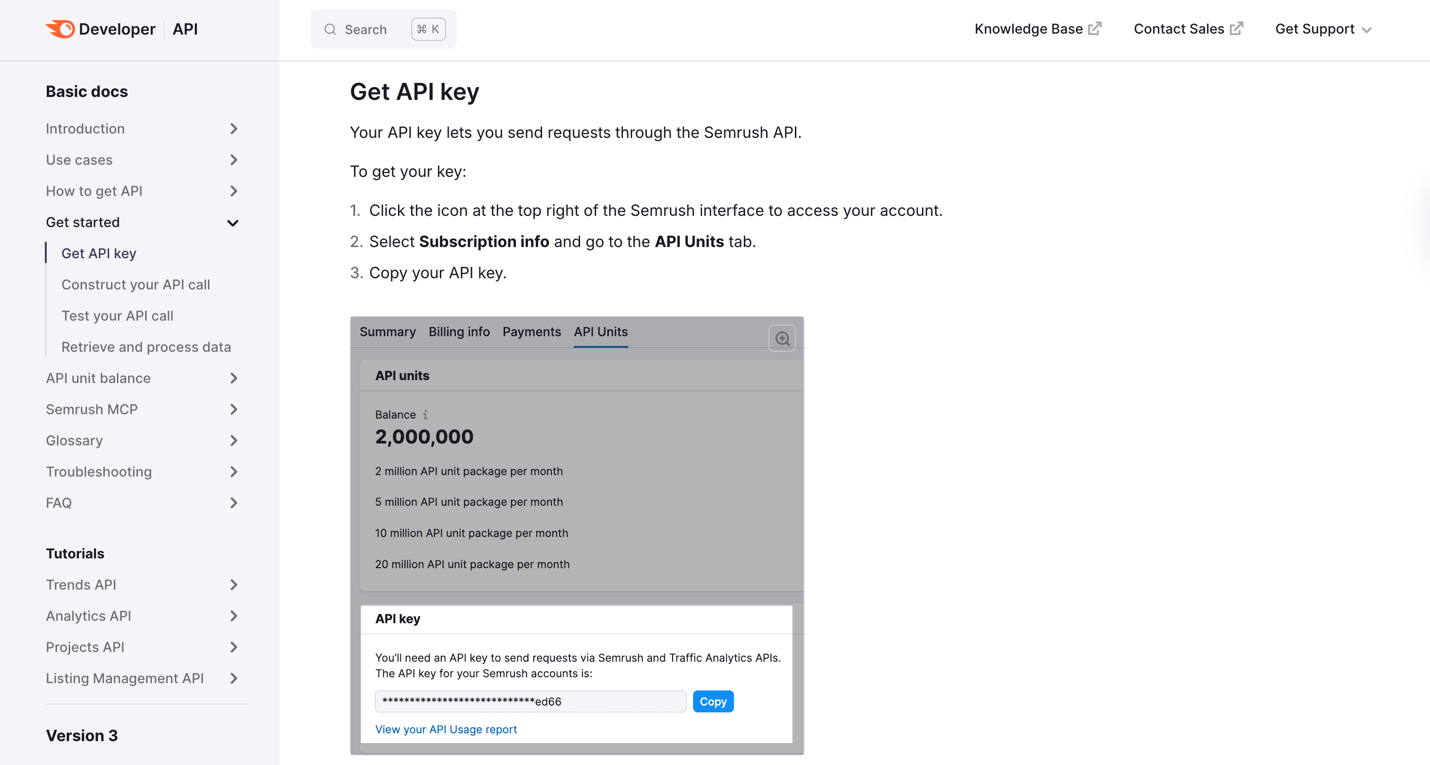The image size is (1430, 765).
Task: Click the zoom magnifier on the screenshot image
Action: pyautogui.click(x=782, y=338)
